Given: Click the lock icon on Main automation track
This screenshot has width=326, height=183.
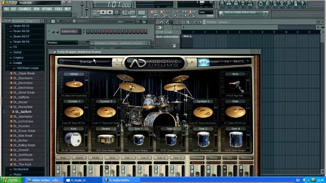Looking at the screenshot, I should coord(174,46).
